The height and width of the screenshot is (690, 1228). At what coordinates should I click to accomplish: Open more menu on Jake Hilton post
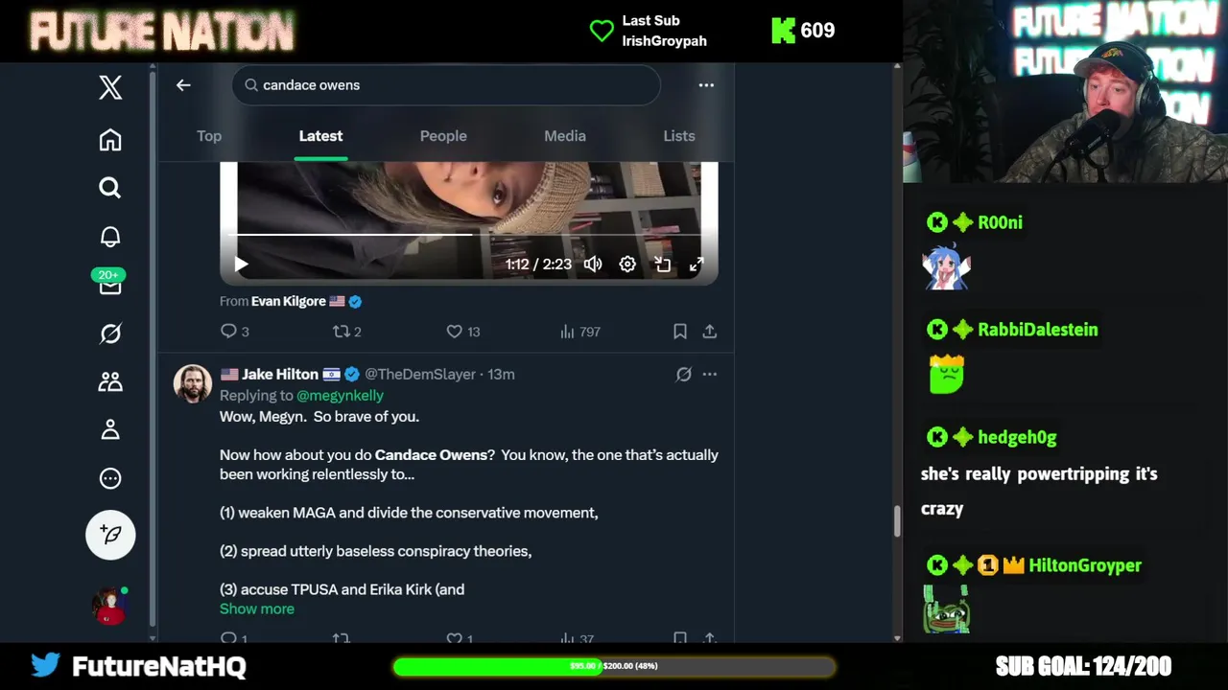[x=709, y=375]
